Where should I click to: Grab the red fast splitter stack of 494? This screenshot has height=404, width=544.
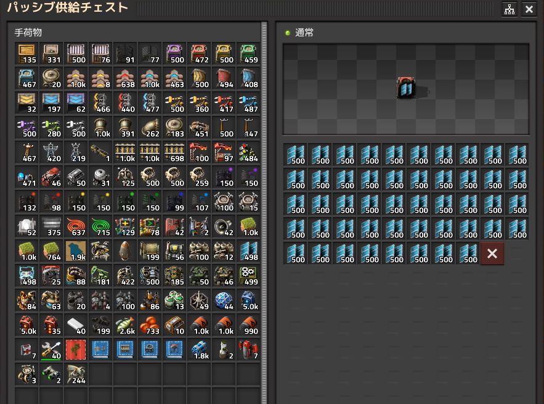coord(224,78)
